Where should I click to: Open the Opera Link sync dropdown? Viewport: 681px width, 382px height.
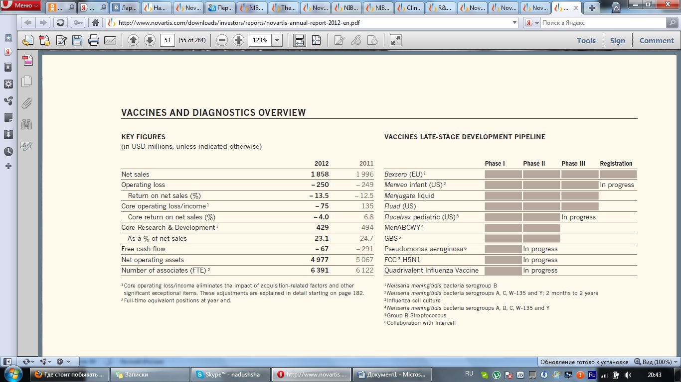click(28, 362)
